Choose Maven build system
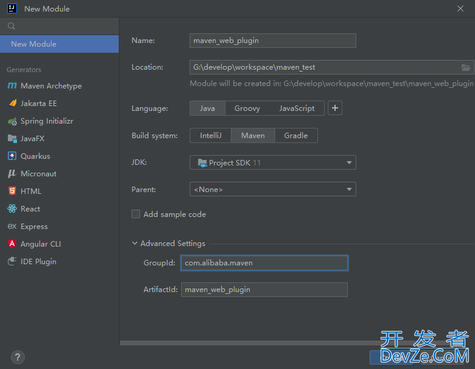The height and width of the screenshot is (369, 475). 253,136
